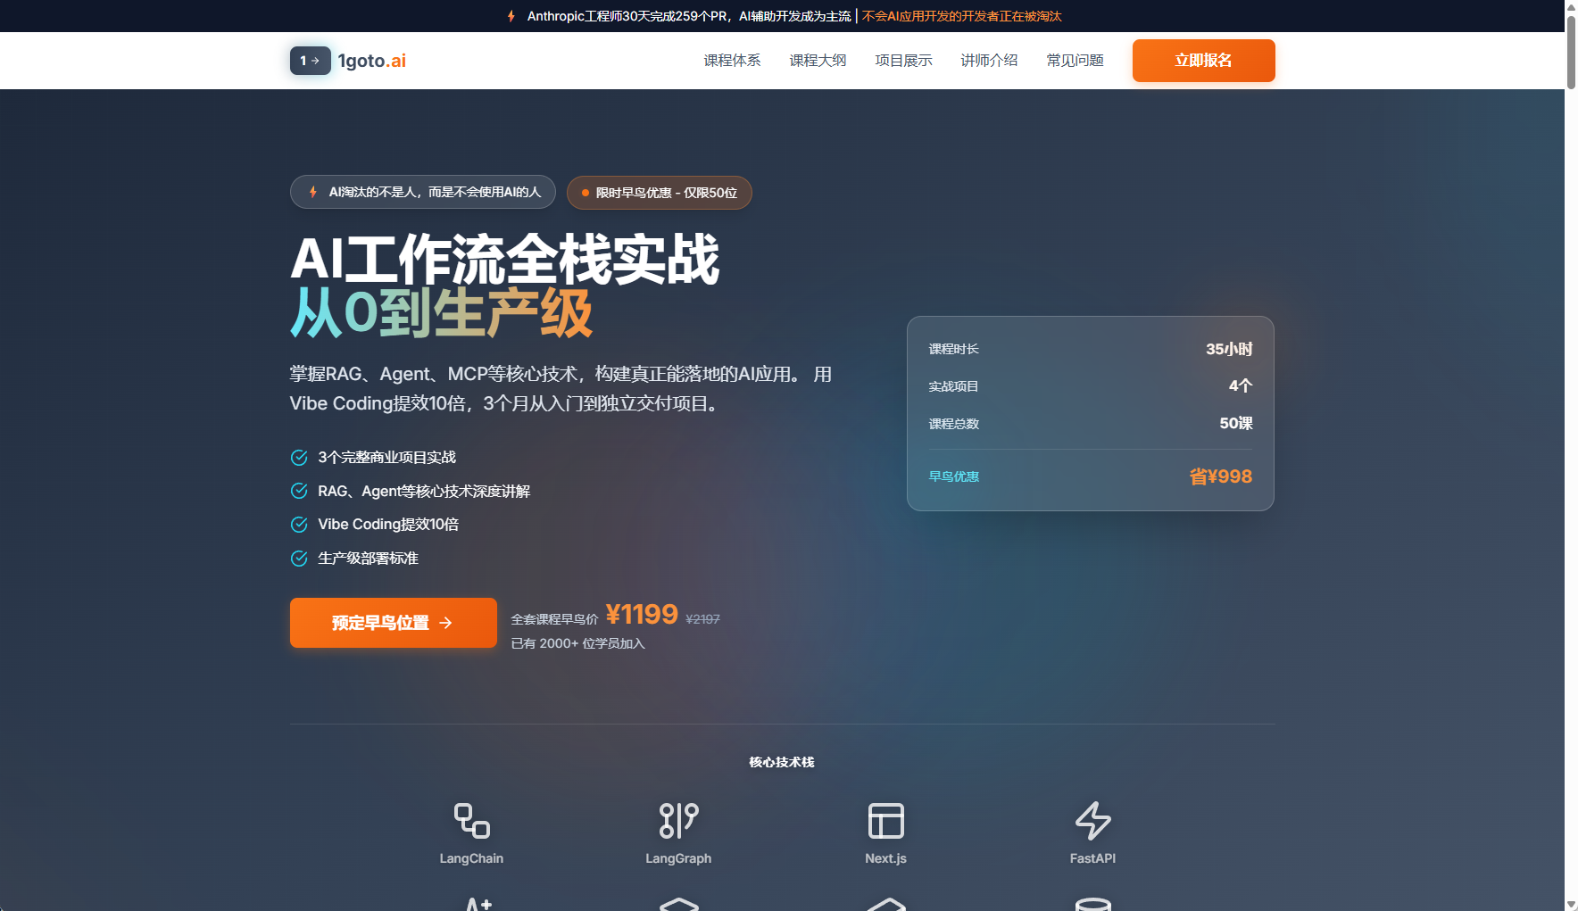Viewport: 1578px width, 911px height.
Task: Click checkmark icon beside 生产级部署标准
Action: click(x=299, y=559)
